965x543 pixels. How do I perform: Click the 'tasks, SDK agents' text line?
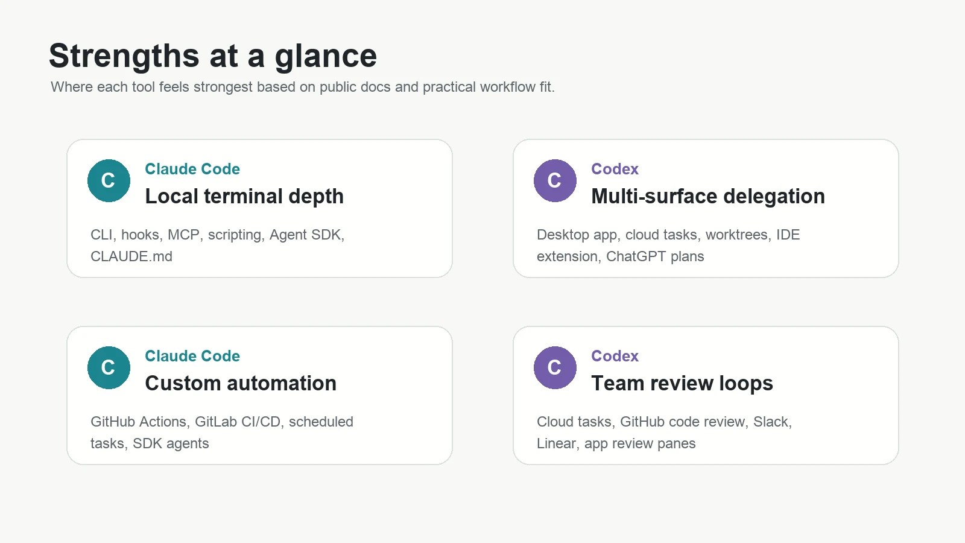[x=150, y=443]
